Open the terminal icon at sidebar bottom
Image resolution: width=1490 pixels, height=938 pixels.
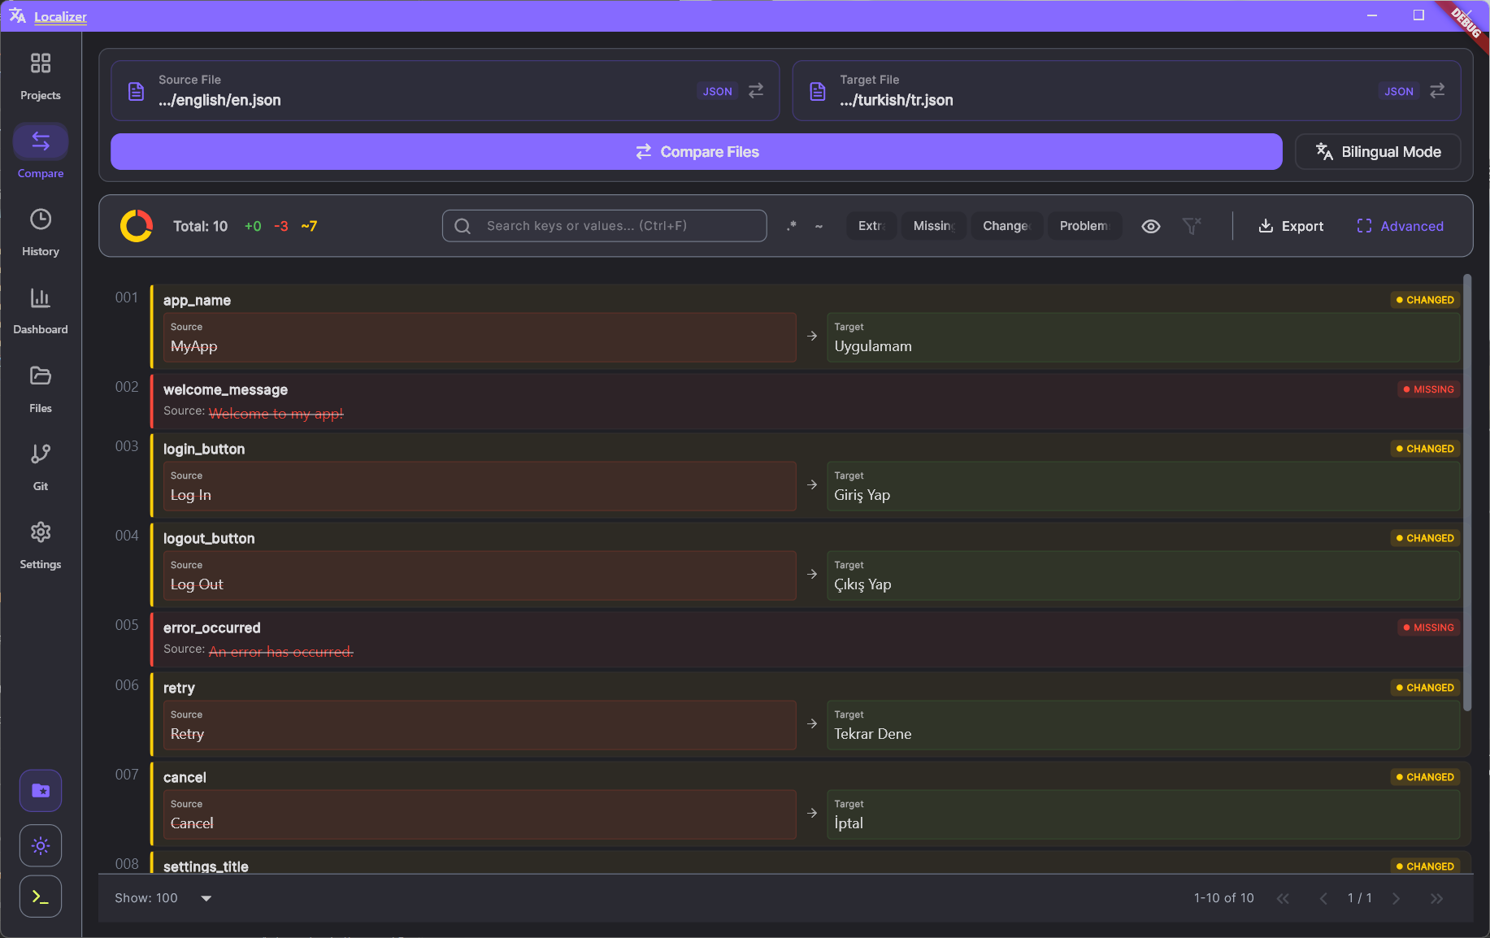click(x=40, y=896)
